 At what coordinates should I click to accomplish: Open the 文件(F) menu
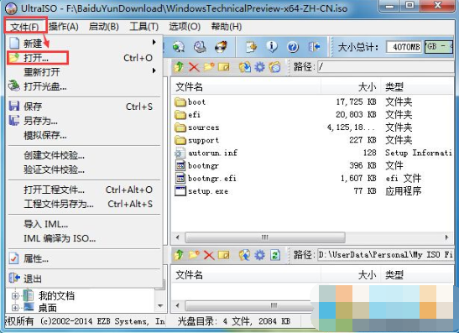click(x=25, y=27)
